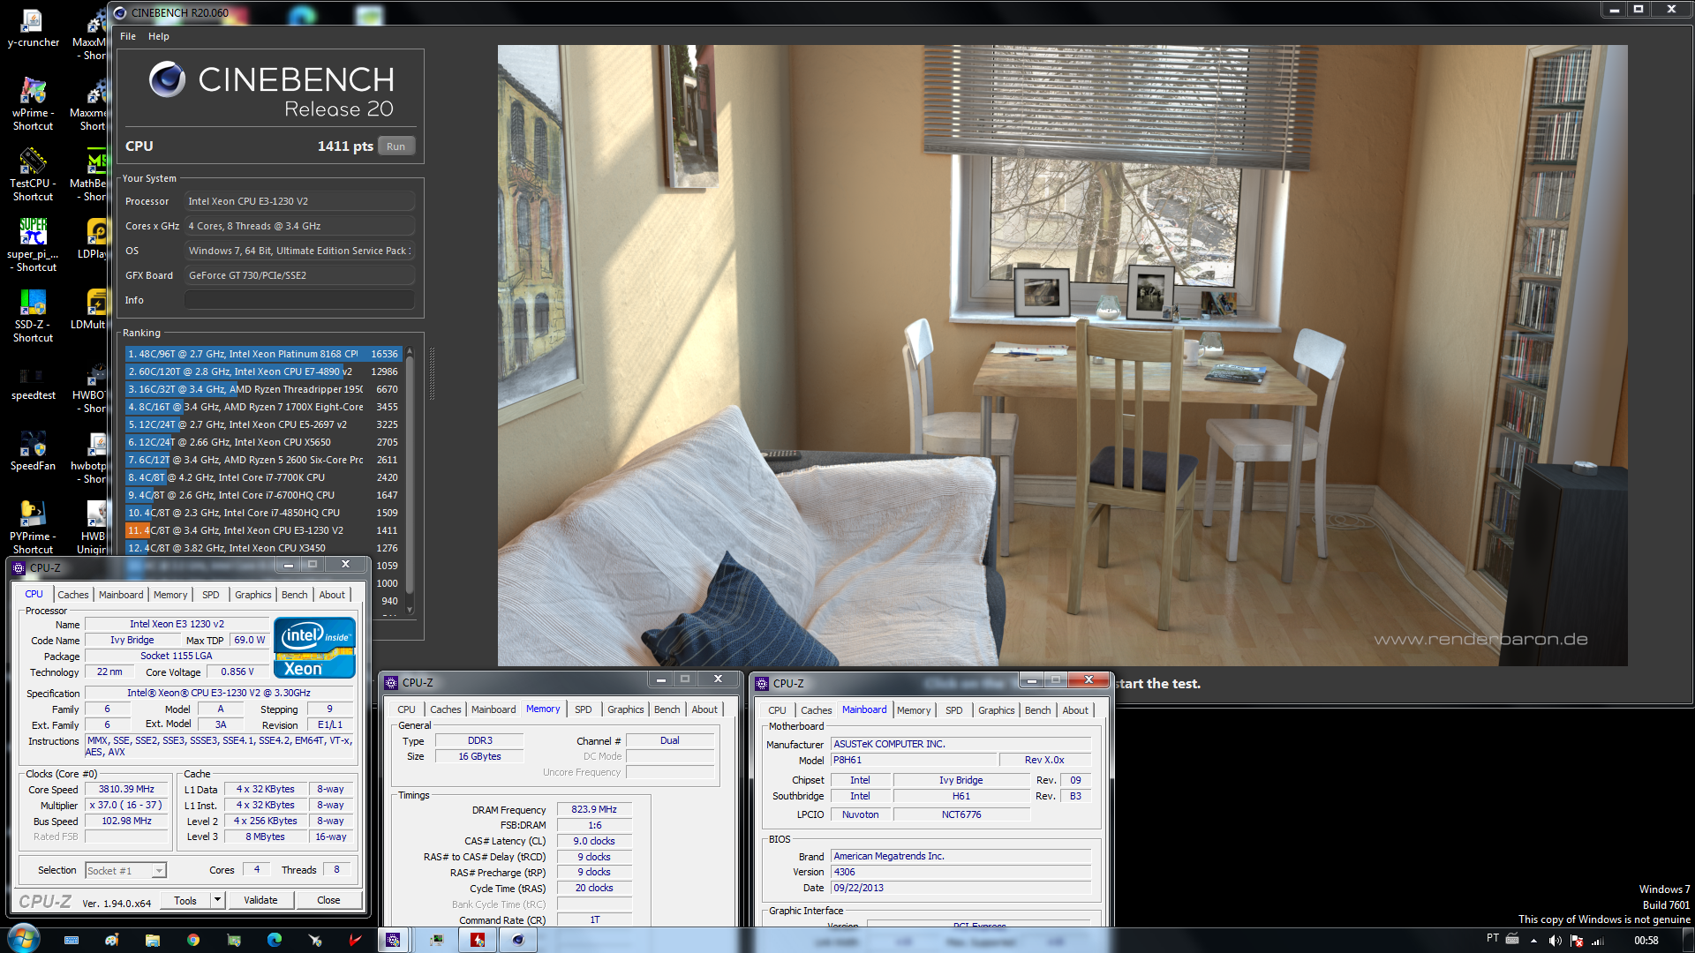Open the LDMultiPlayer desktop icon
Image resolution: width=1695 pixels, height=953 pixels.
pyautogui.click(x=90, y=309)
